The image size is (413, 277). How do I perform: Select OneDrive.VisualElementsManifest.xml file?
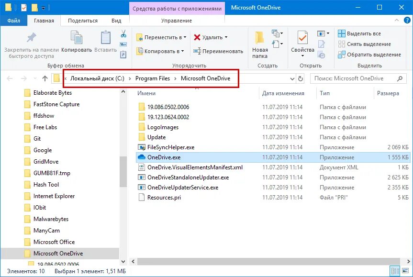click(x=273, y=167)
